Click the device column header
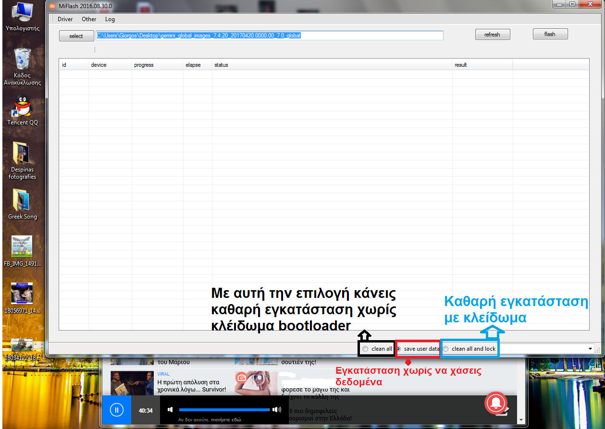The height and width of the screenshot is (429, 605). 110,65
